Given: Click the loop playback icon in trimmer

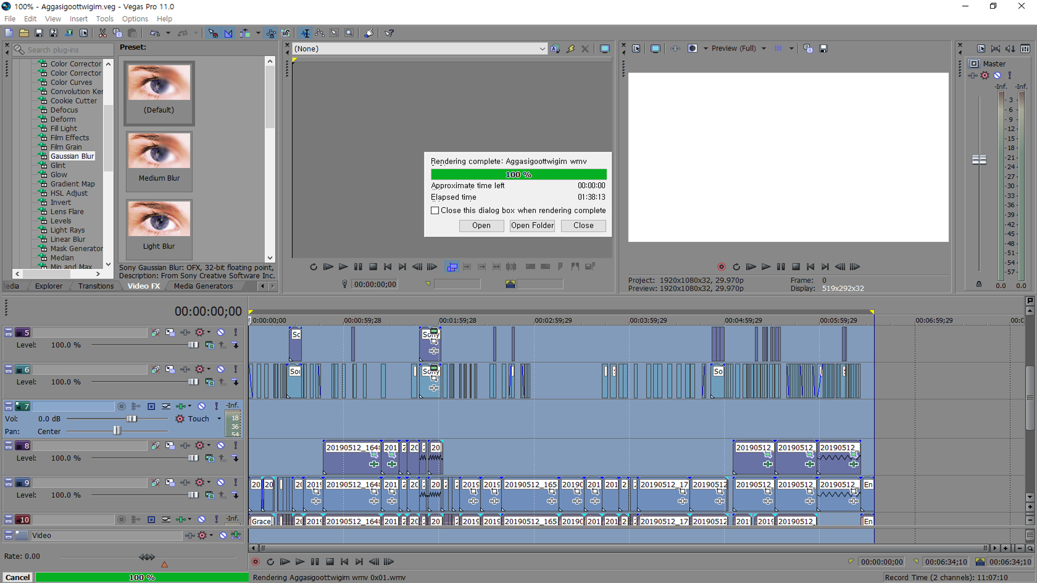Looking at the screenshot, I should point(313,267).
